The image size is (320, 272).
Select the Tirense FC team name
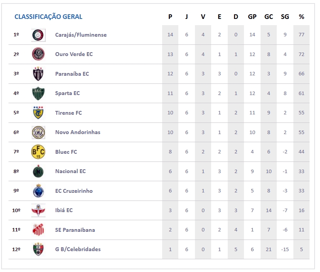[68, 113]
